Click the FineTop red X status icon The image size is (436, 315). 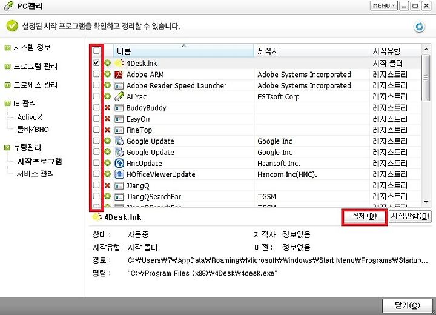pos(107,130)
